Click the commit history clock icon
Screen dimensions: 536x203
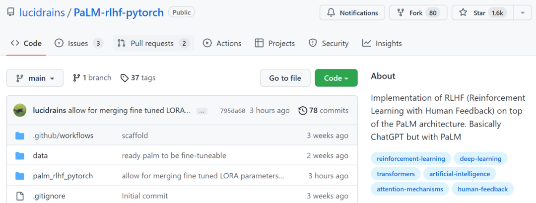coord(302,110)
